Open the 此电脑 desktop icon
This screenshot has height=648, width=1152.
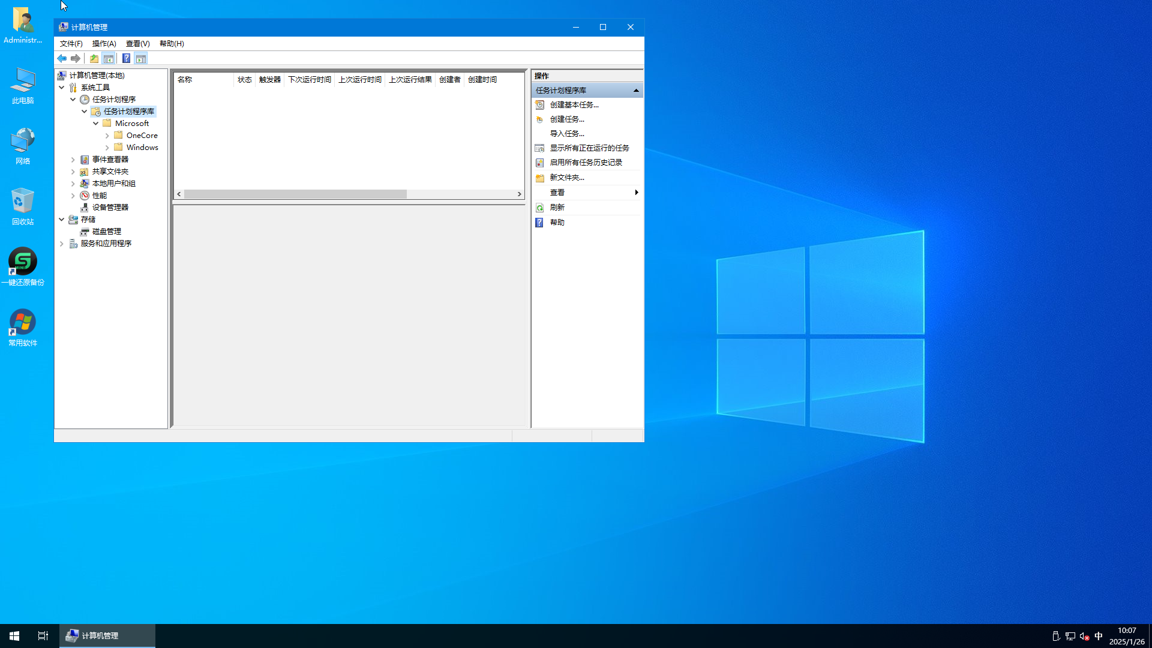23,86
